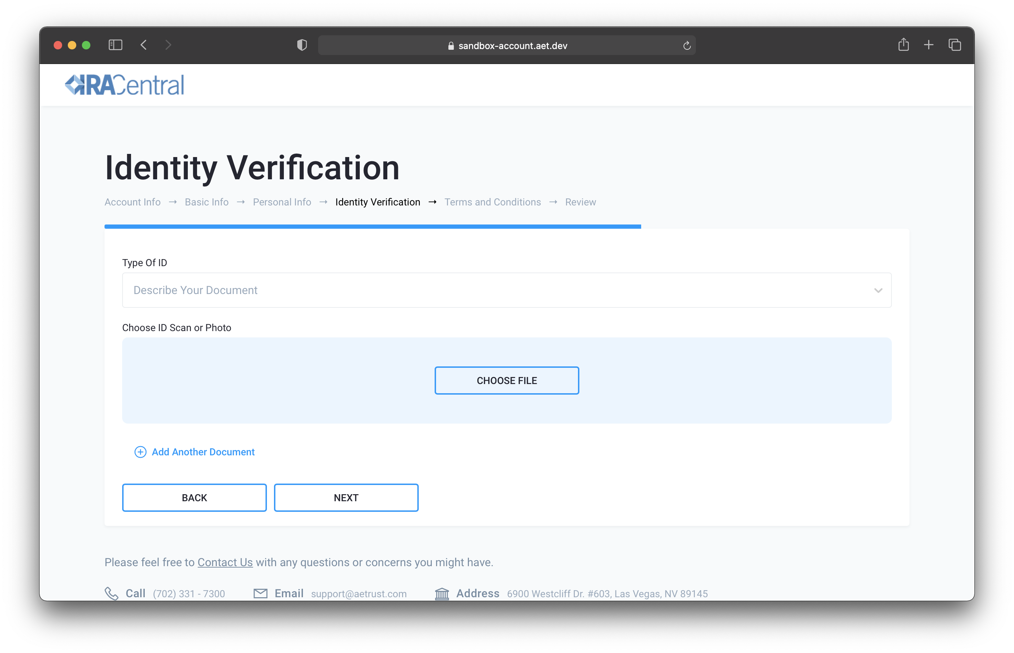Open the privacy shield icon
1014x653 pixels.
click(x=302, y=45)
